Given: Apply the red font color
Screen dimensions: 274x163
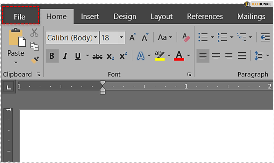Looking at the screenshot, I should [x=179, y=56].
